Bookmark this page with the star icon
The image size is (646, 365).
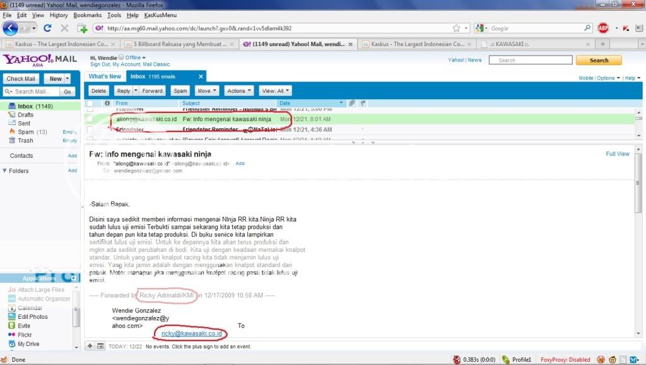[456, 28]
